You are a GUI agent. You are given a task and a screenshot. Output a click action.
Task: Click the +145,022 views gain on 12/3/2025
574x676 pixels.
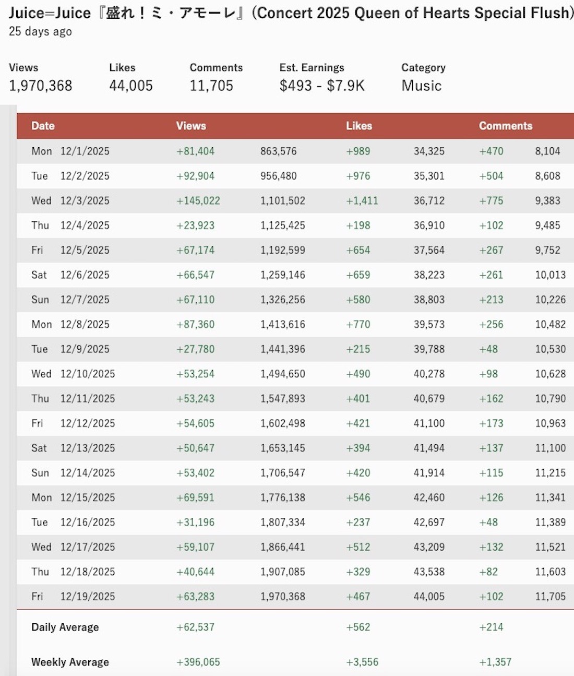tap(198, 201)
